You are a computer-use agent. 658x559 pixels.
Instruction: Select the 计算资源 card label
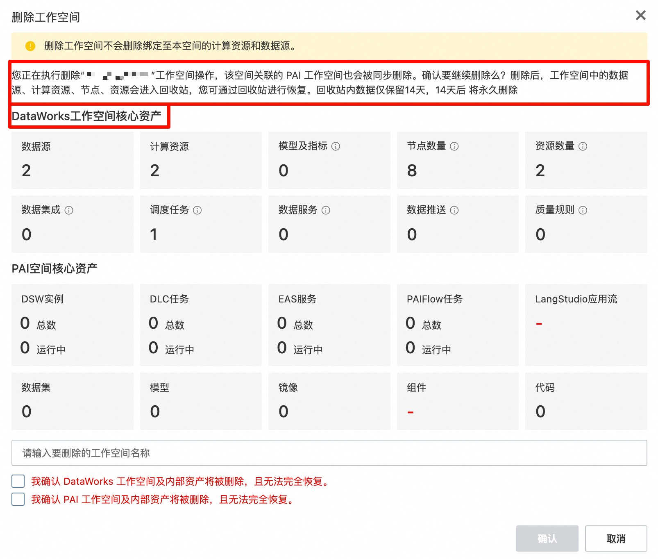[x=169, y=146]
